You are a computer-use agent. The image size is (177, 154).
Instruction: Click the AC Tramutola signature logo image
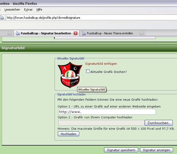[x=70, y=75]
